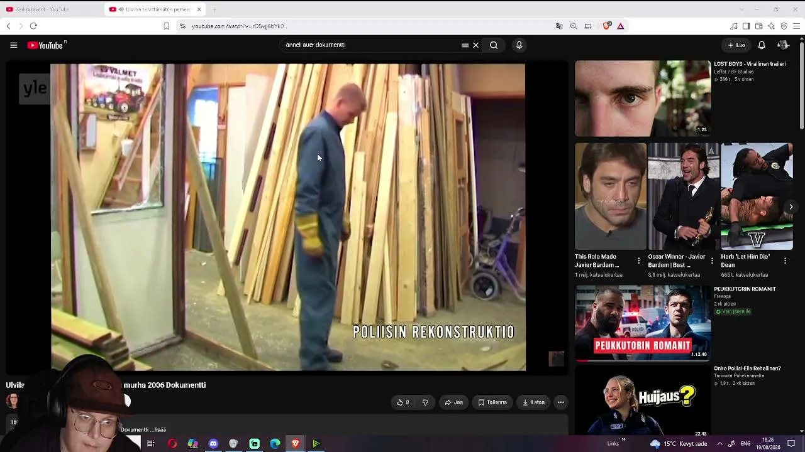Image resolution: width=805 pixels, height=452 pixels.
Task: Open the Herb 'Let Him Die' Dean short
Action: pos(757,196)
